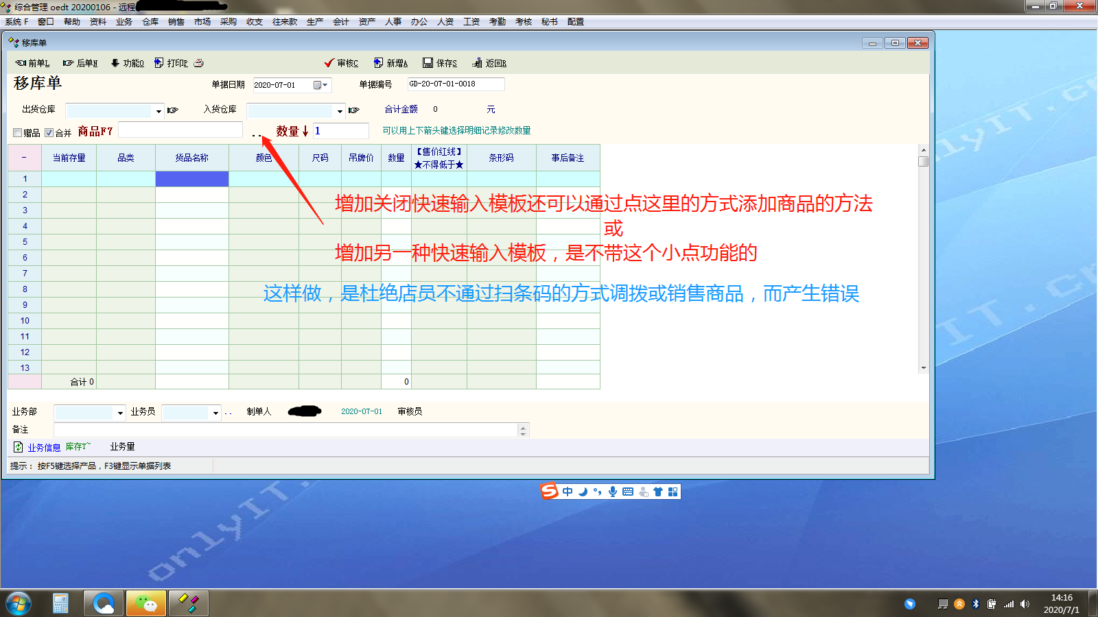
Task: Click the 保存 save disk icon
Action: (428, 63)
